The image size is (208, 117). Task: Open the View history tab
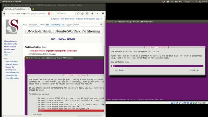pos(56,25)
